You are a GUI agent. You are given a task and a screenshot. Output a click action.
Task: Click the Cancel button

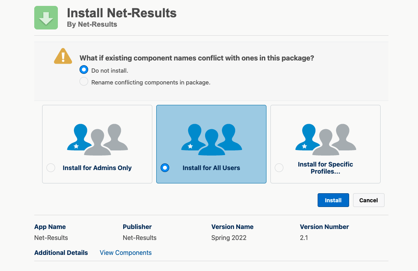(x=368, y=200)
